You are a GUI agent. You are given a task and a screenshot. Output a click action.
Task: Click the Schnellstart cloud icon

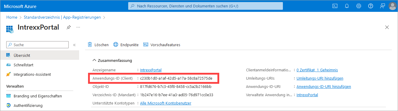point(8,65)
